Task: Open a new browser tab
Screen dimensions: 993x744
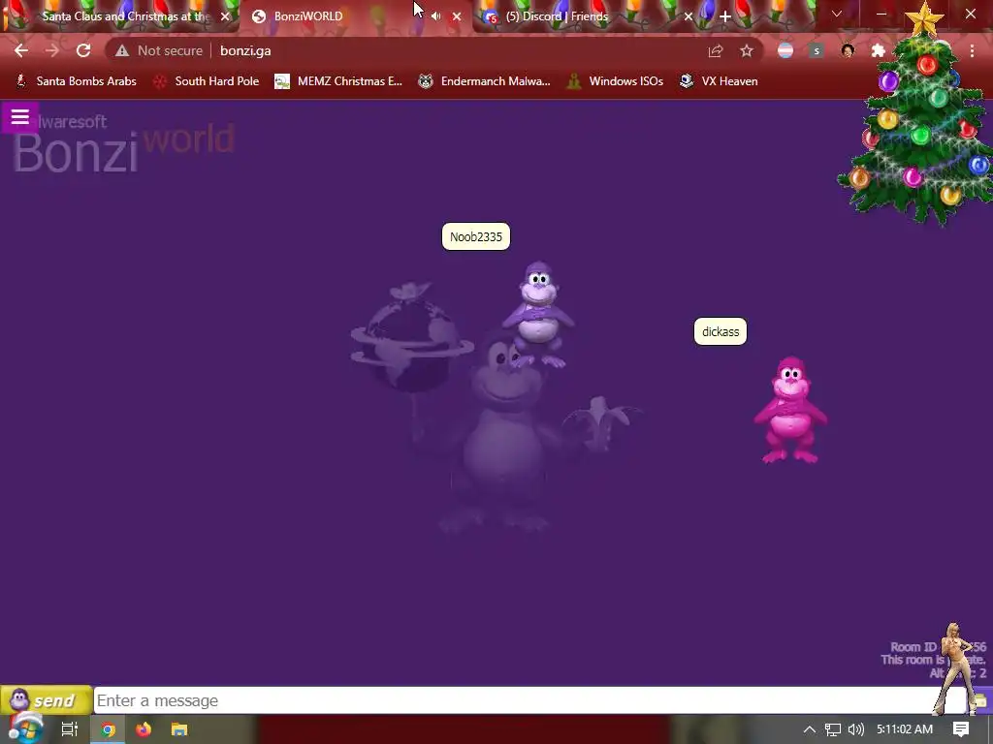Action: pyautogui.click(x=725, y=16)
